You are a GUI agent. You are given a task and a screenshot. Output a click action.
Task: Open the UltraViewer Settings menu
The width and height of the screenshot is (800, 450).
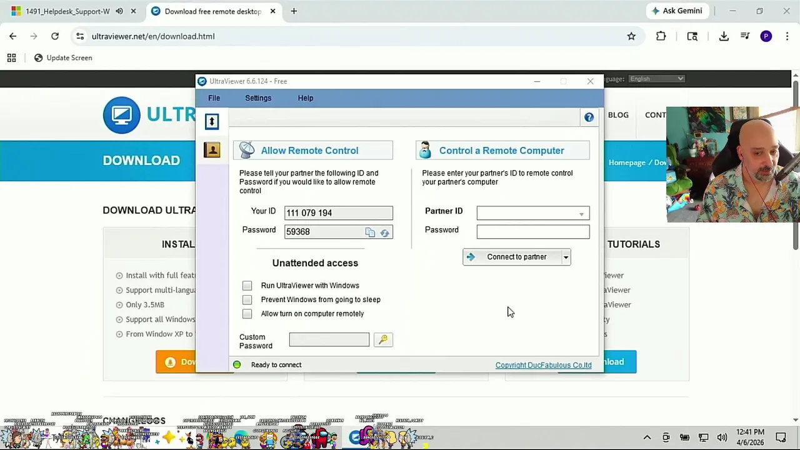coord(258,98)
